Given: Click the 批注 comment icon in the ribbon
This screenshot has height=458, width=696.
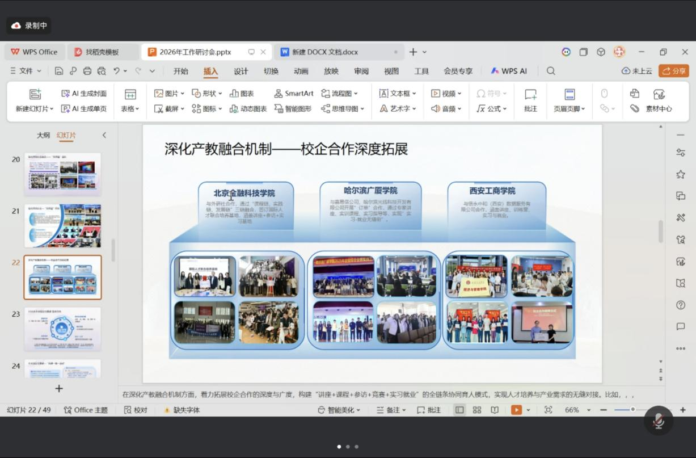Looking at the screenshot, I should click(530, 94).
